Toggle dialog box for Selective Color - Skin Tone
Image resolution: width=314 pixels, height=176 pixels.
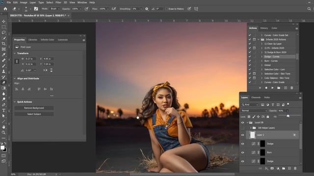pos(254,74)
